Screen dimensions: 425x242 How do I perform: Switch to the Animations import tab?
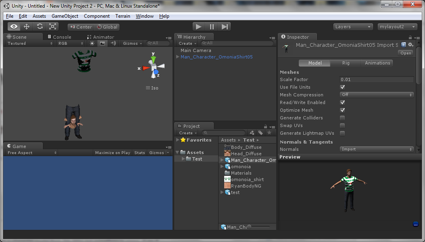tap(377, 63)
